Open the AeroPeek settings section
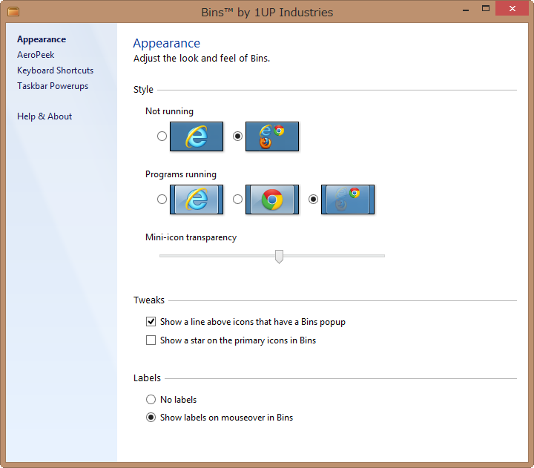The image size is (534, 468). tap(36, 55)
